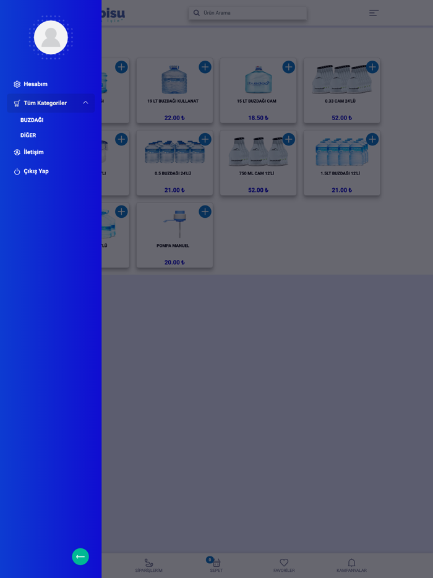433x578 pixels.
Task: Open SİPARİŞLERİM orders tab
Action: (x=148, y=566)
